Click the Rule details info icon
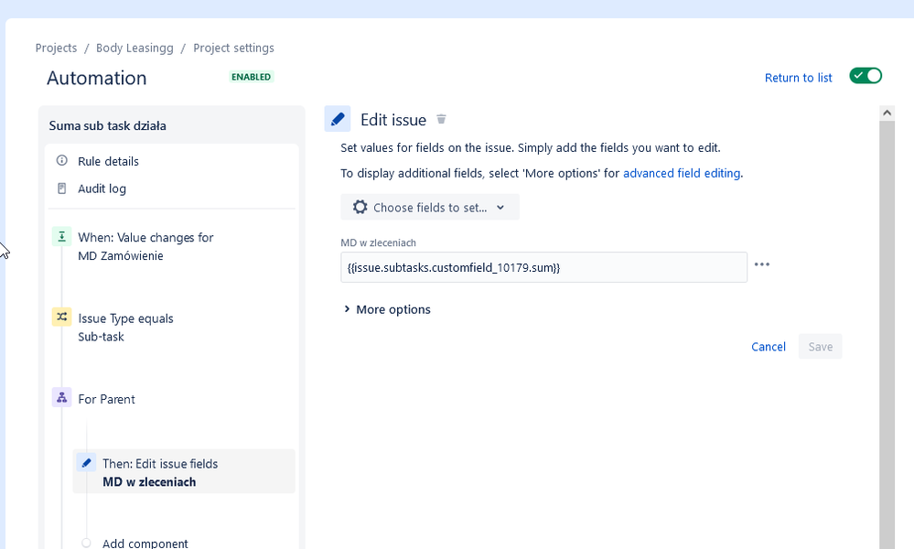This screenshot has height=549, width=914. tap(62, 160)
